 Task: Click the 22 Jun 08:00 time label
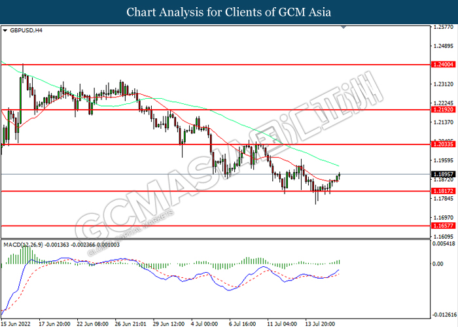93,324
